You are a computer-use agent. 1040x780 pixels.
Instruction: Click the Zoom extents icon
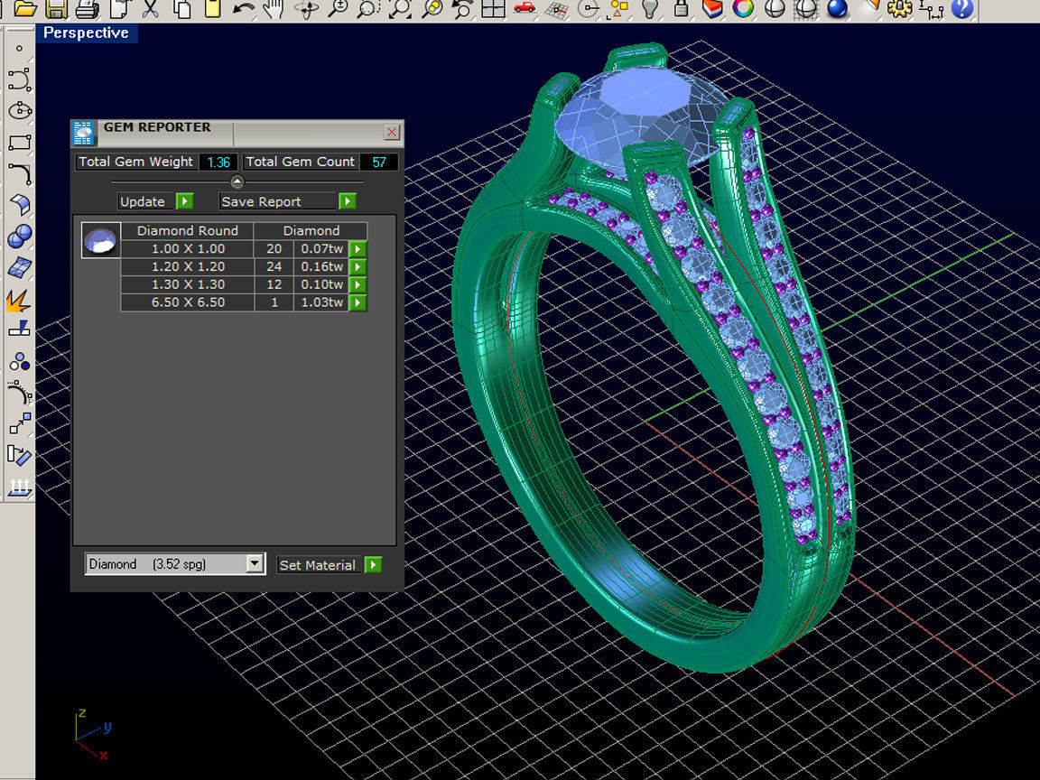click(x=400, y=9)
